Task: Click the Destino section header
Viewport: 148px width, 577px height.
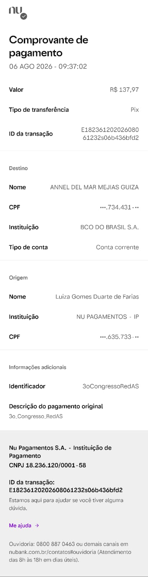Action: [18, 168]
